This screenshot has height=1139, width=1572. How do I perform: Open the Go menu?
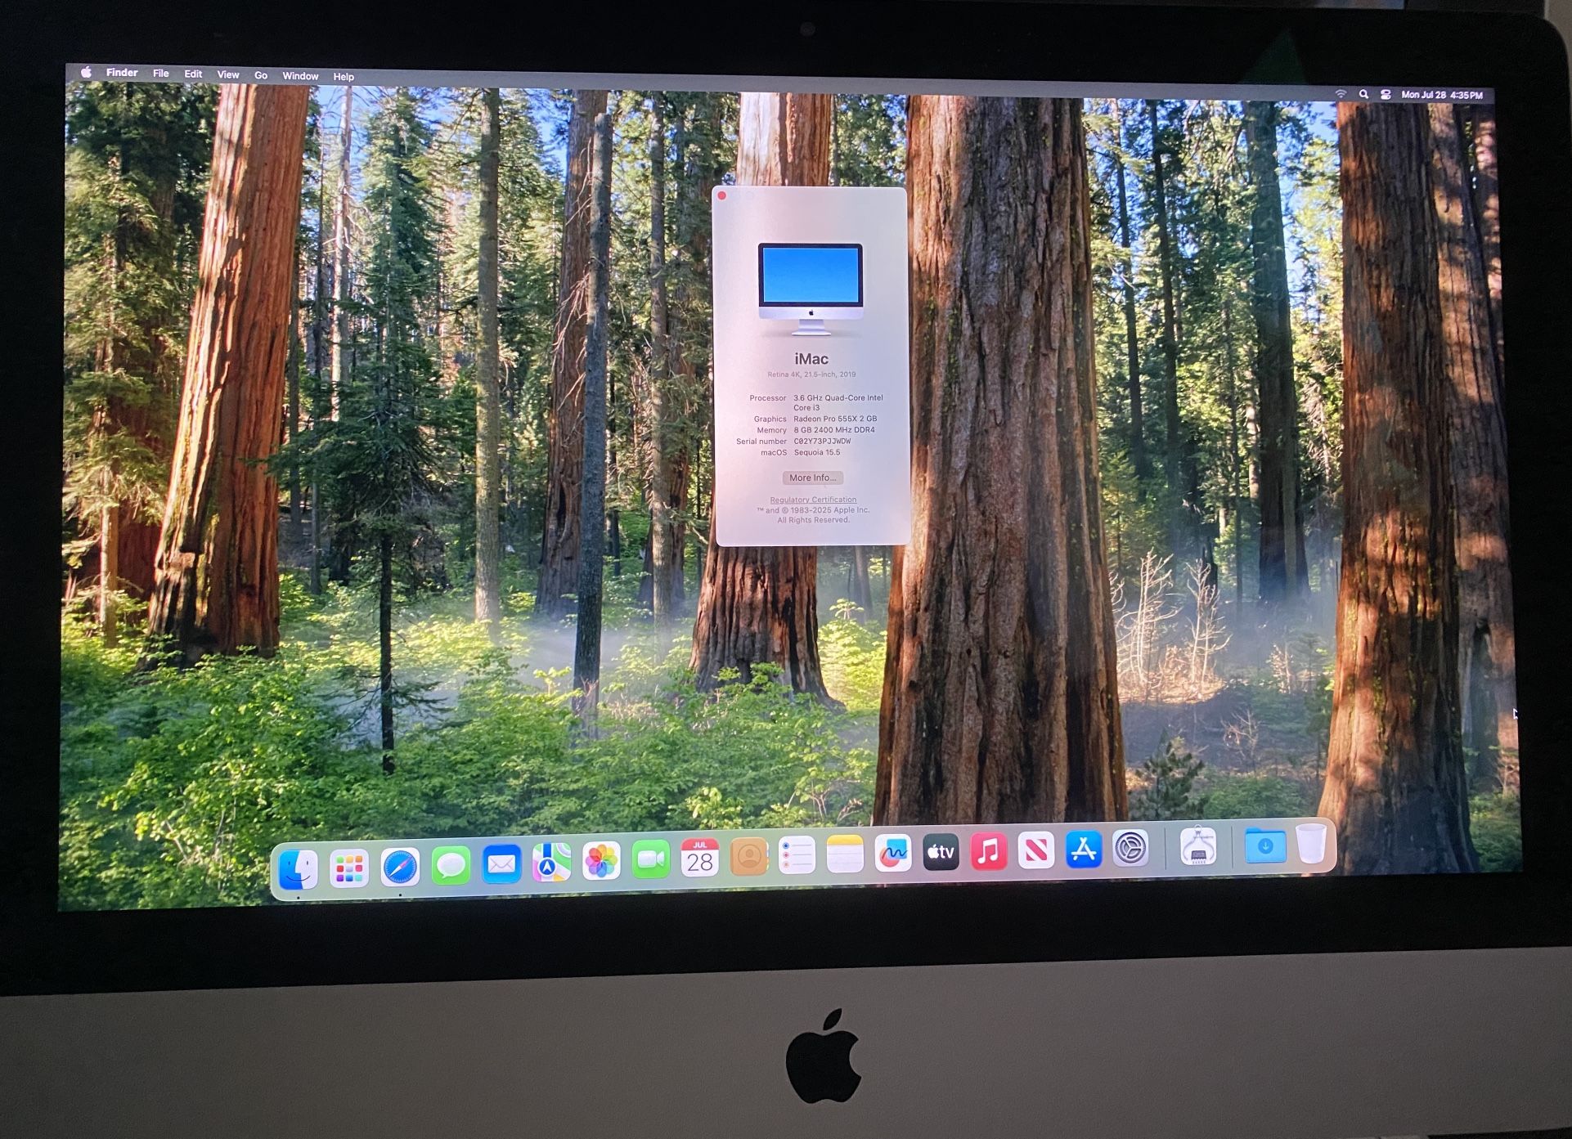pos(261,75)
